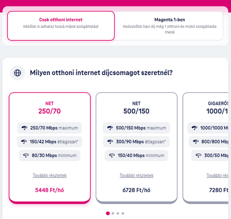231x219 pixels.
Task: Switch to the Magenta 1-ben option
Action: pos(169,26)
